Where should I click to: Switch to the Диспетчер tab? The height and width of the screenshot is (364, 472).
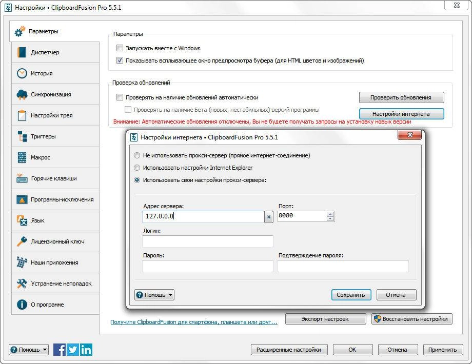[55, 52]
